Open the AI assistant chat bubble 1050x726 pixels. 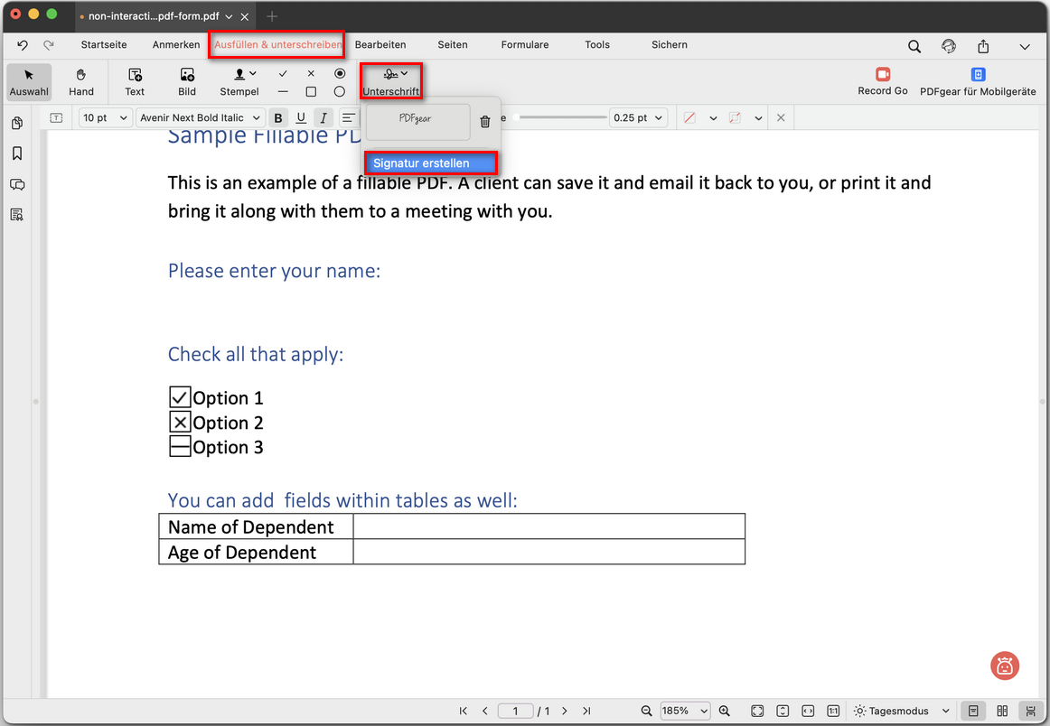pyautogui.click(x=1005, y=665)
